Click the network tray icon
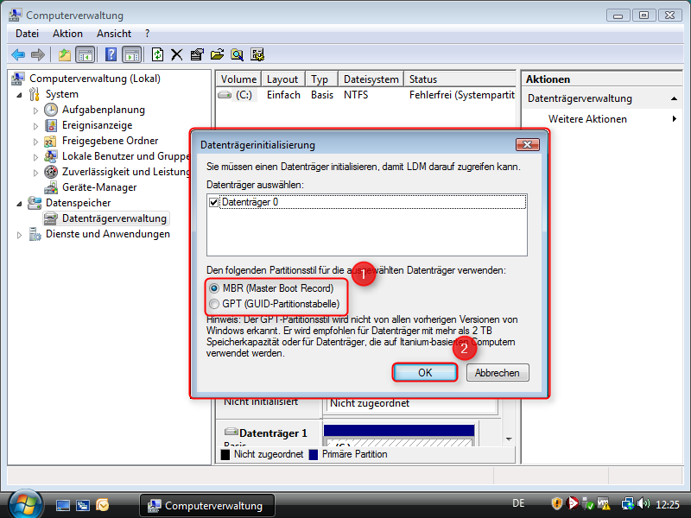 click(628, 503)
